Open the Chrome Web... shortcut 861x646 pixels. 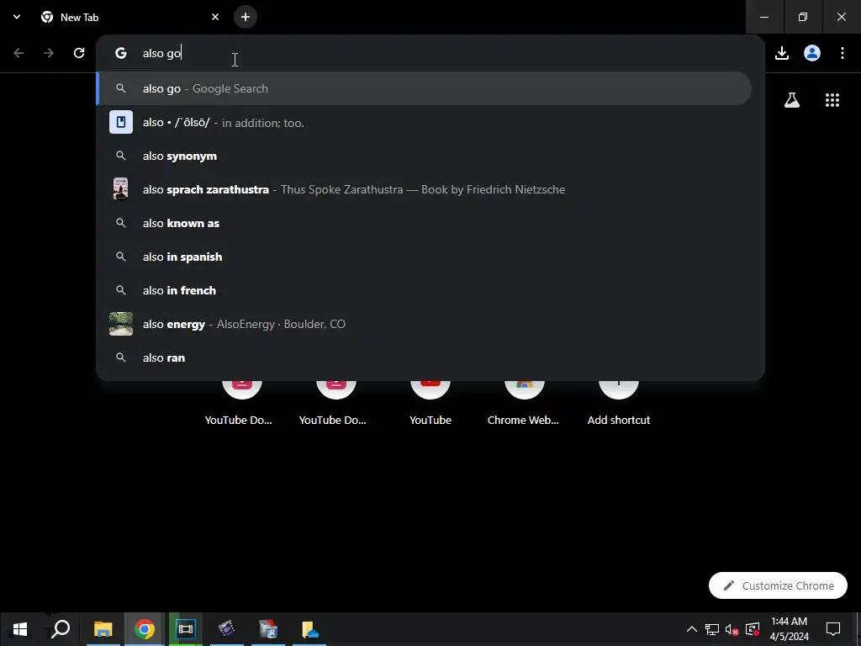pyautogui.click(x=524, y=404)
